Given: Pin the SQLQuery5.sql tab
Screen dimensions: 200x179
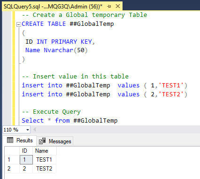Looking at the screenshot, I should pyautogui.click(x=109, y=7).
